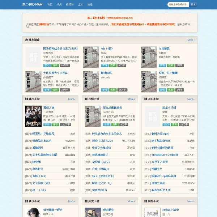This screenshot has height=217, width=217.
Task: Open the 好莱坞:导演旋风 list entry
Action: [x=43, y=134]
